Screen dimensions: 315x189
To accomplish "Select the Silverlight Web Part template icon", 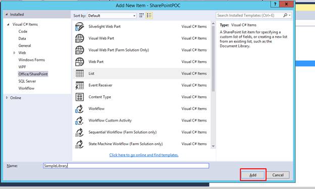I will pos(80,27).
